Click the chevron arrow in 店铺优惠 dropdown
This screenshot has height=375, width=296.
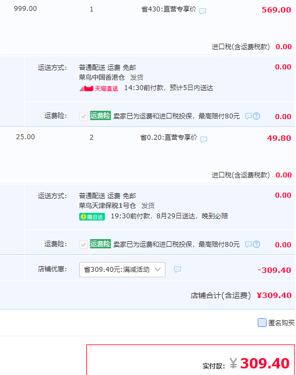[157, 270]
